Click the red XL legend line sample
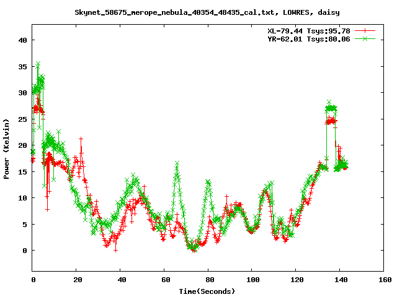 365,31
